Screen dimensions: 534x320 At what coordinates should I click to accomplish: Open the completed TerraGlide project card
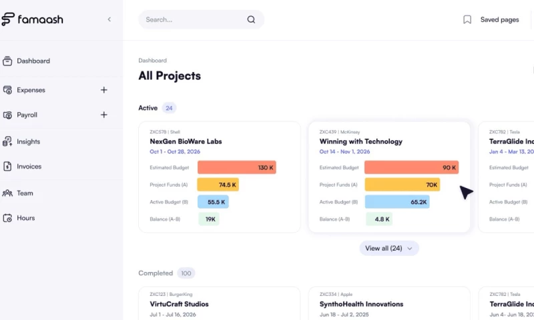tap(506, 303)
